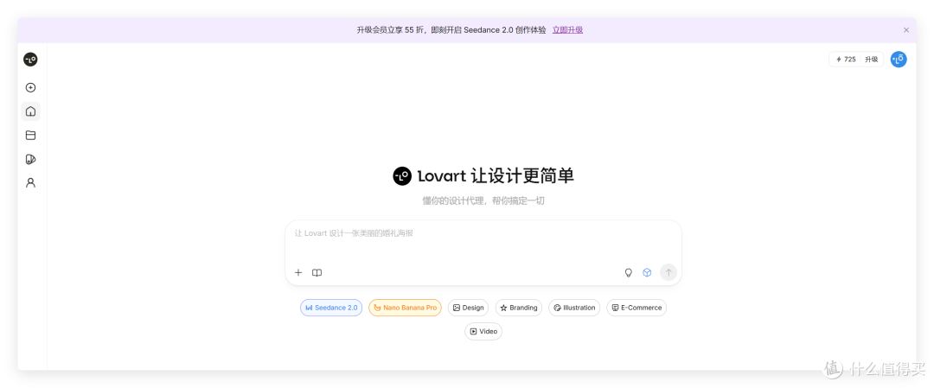Screen dimensions: 934x388
Task: Open the brand kit palette sidebar icon
Action: pos(30,159)
